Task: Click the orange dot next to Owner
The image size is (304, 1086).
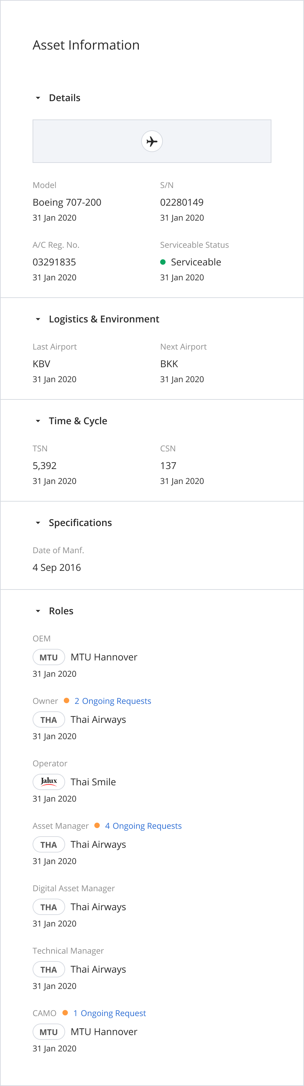Action: 66,700
